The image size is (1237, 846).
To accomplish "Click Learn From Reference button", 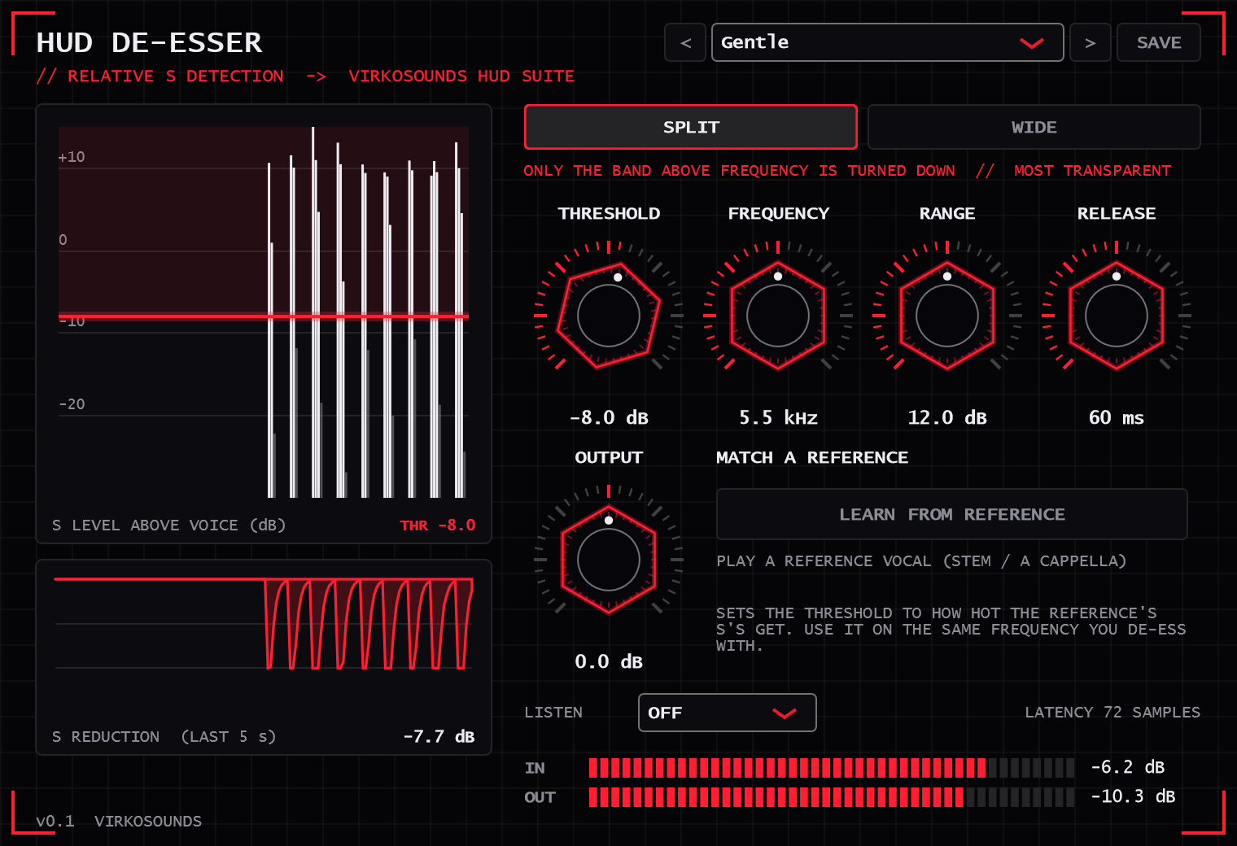I will [x=952, y=514].
